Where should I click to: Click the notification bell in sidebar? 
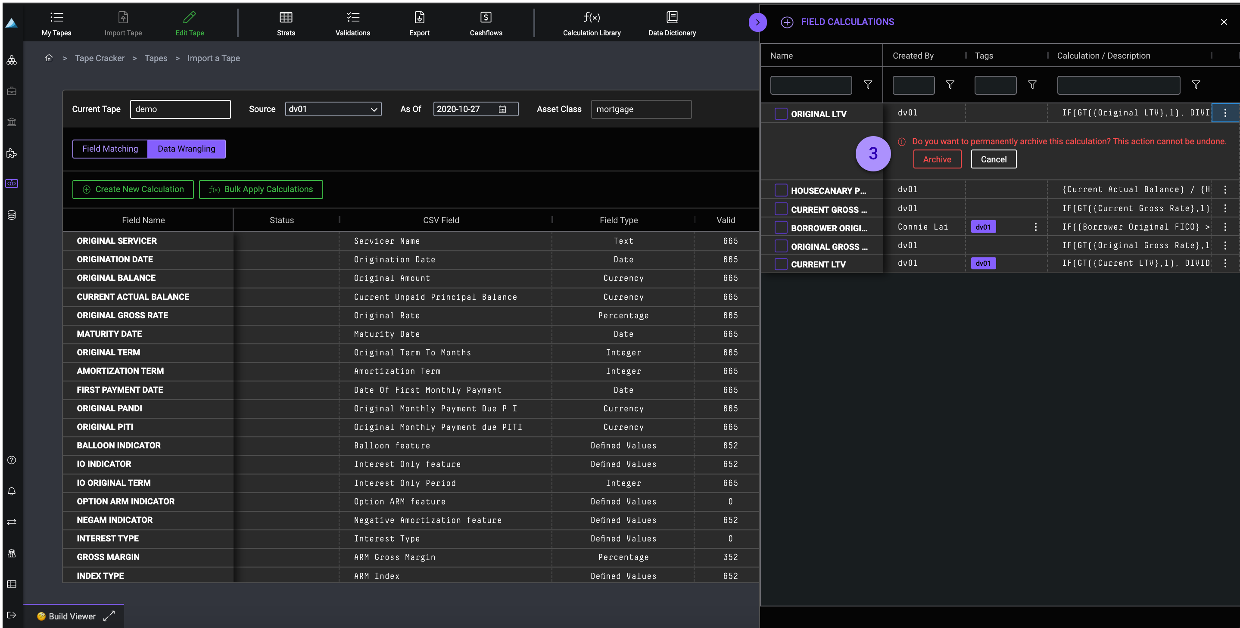(x=12, y=491)
